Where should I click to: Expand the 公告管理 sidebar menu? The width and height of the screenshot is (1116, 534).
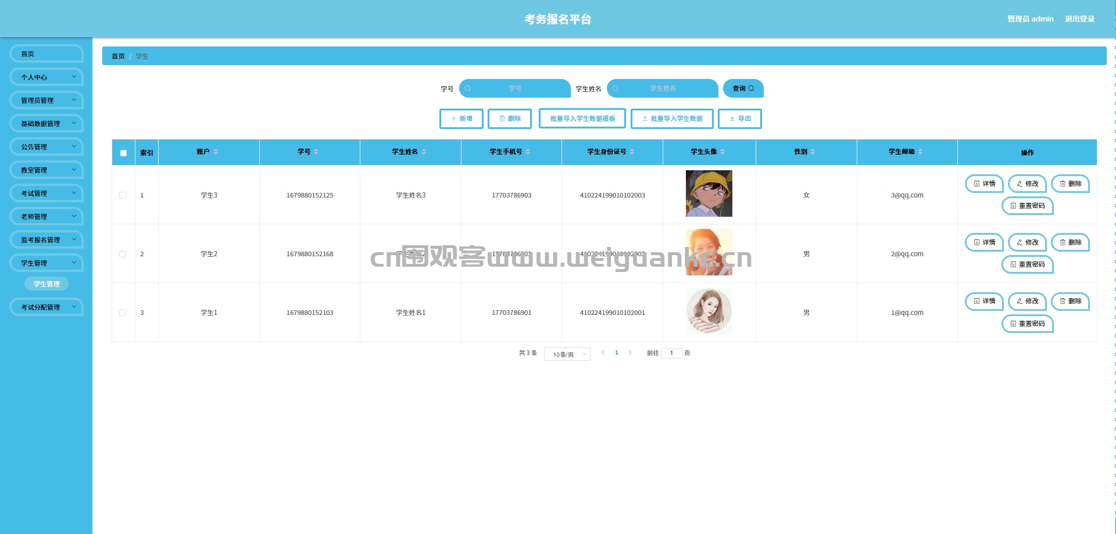pyautogui.click(x=46, y=146)
